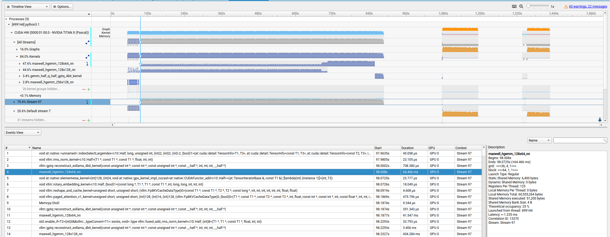Viewport: 610px width, 237px height.
Task: Open the 60 warnings, 22 messages link
Action: 588,6
